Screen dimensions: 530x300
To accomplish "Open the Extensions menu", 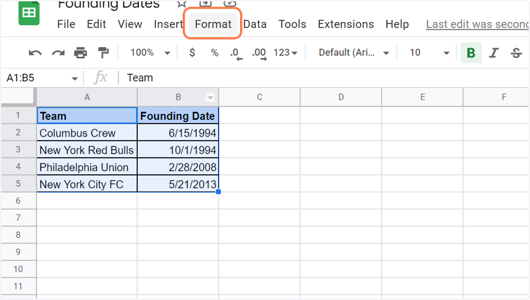I will [346, 24].
